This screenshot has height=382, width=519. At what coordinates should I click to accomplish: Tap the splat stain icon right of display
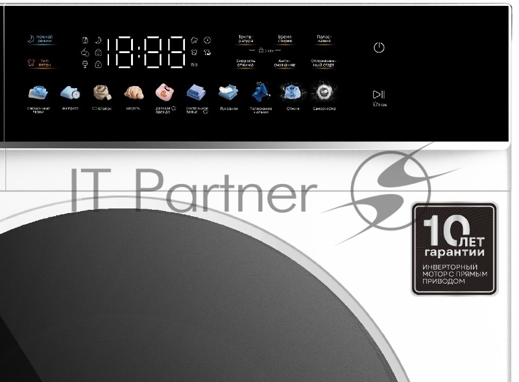(194, 40)
